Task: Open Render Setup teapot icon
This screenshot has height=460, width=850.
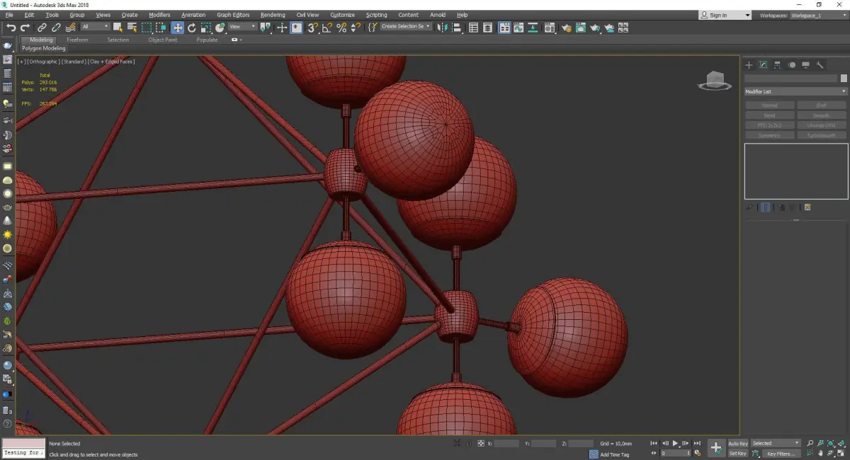Action: 567,28
